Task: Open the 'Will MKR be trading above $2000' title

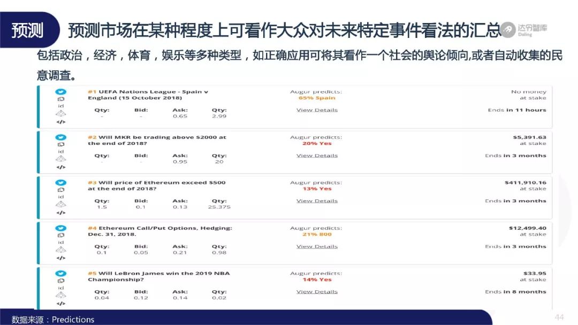Action: coord(157,140)
